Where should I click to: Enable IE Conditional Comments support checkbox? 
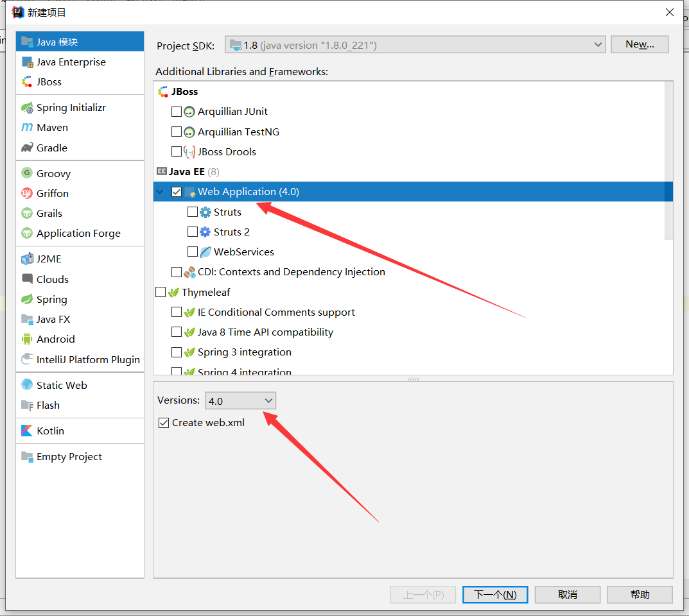(177, 312)
